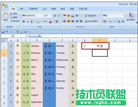This screenshot has width=138, height=107.
Task: Toggle top vertical alignment
Action: coord(65,16)
